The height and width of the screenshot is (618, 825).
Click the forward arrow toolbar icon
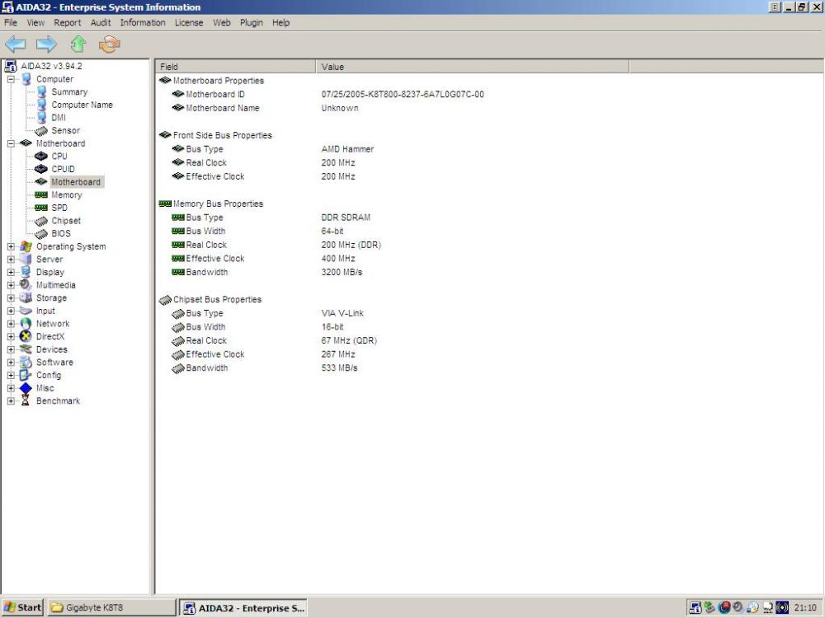click(x=46, y=44)
